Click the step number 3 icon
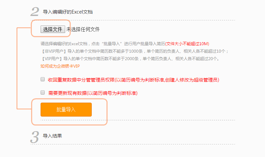 click(x=35, y=137)
